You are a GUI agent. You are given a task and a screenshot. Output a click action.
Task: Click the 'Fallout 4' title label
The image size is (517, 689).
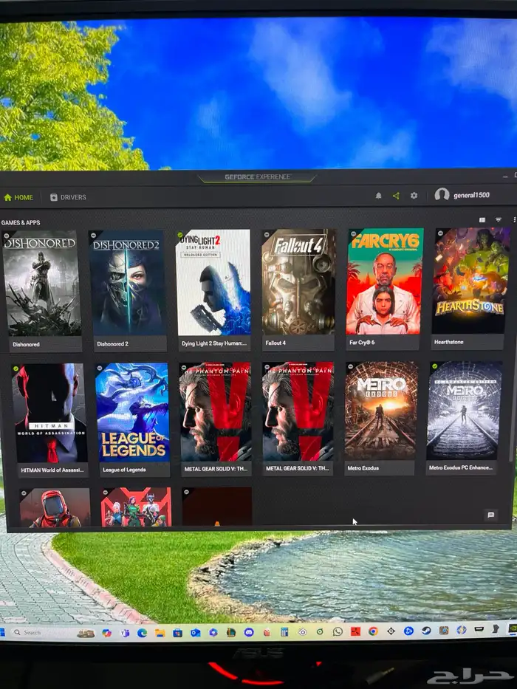tap(275, 343)
